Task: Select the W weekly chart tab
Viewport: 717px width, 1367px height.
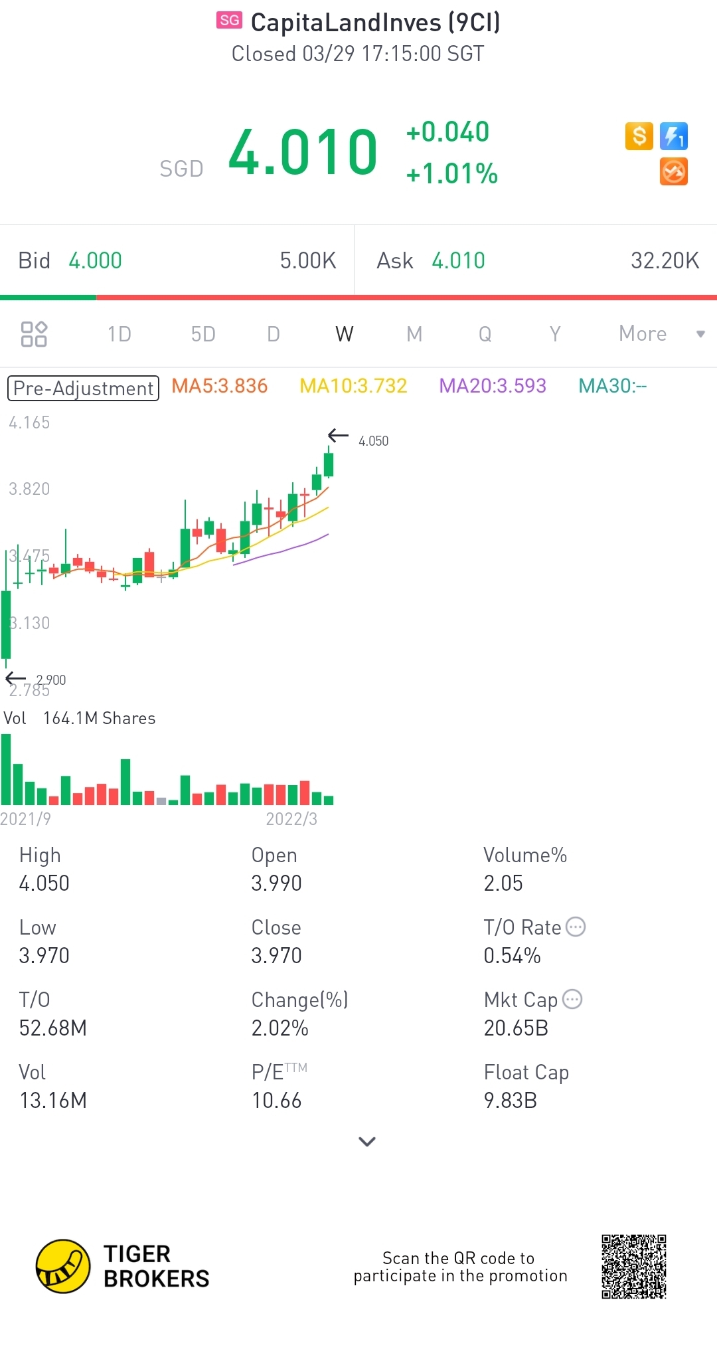Action: [345, 333]
